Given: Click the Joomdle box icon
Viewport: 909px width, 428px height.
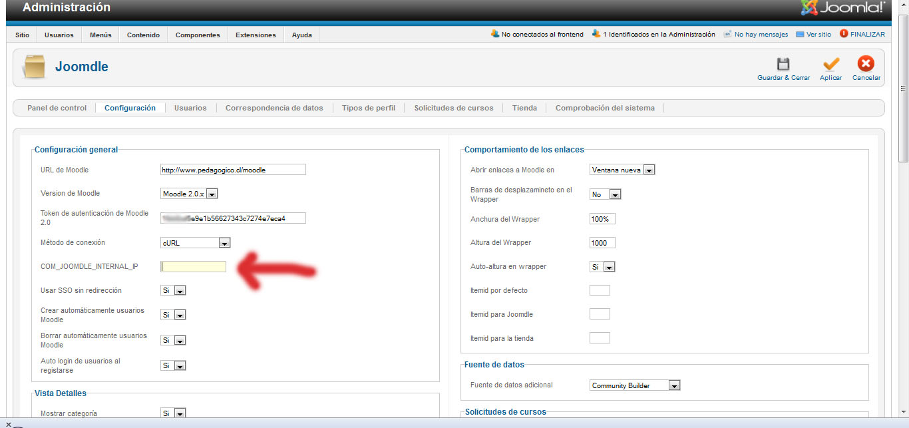Looking at the screenshot, I should pyautogui.click(x=34, y=67).
